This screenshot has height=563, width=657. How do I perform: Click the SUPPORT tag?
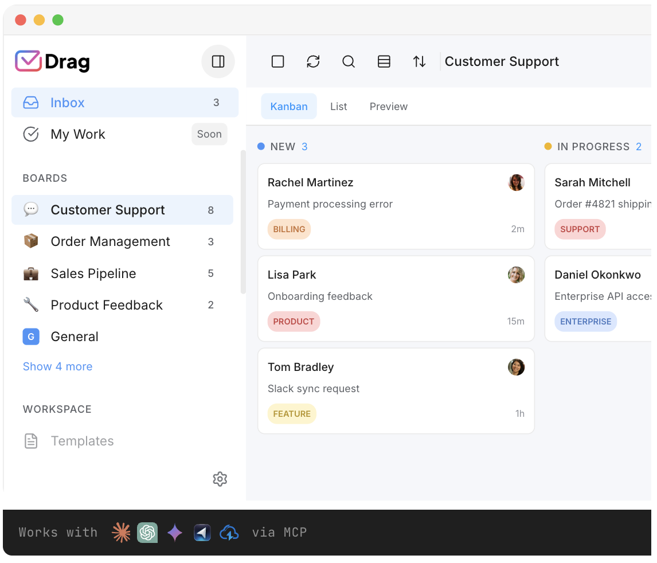click(x=580, y=229)
